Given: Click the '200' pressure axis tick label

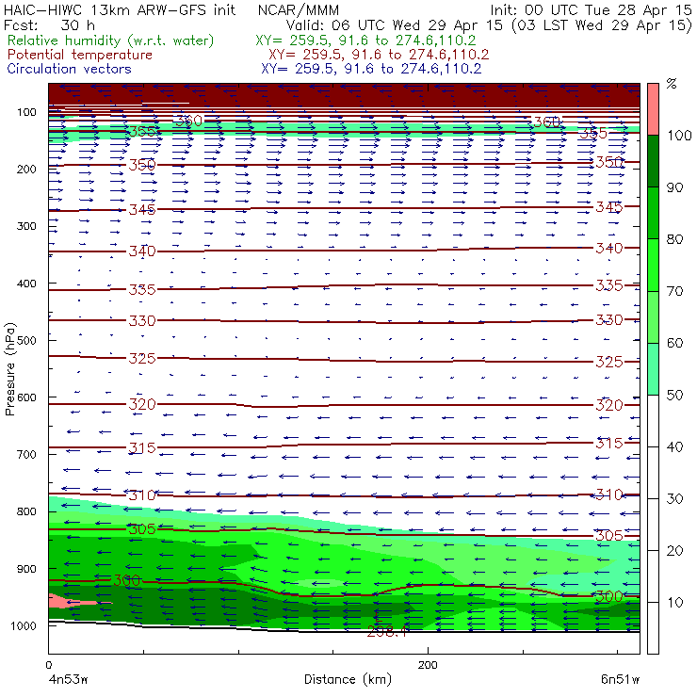Looking at the screenshot, I should click(26, 169).
